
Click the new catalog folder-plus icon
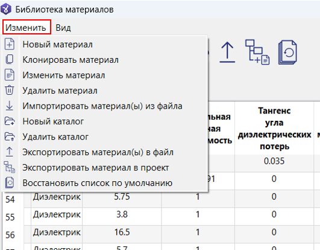(10, 121)
